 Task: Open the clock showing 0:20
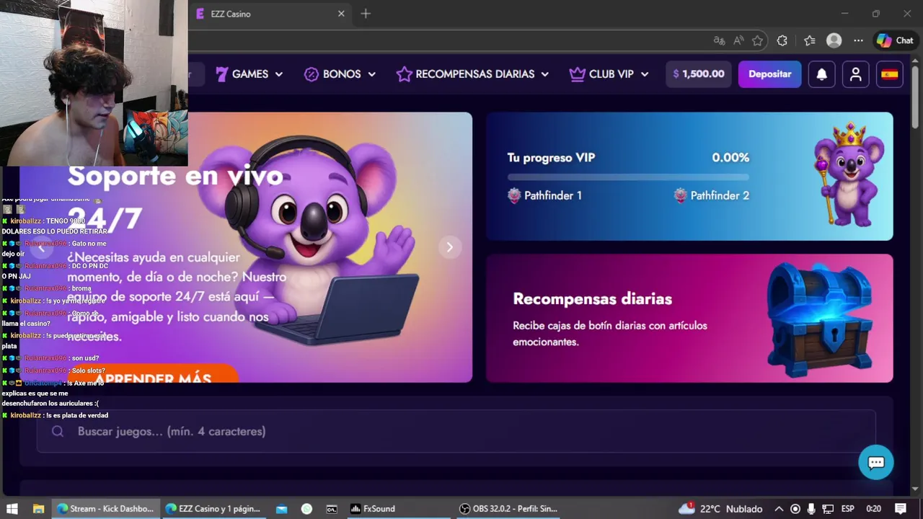click(873, 509)
